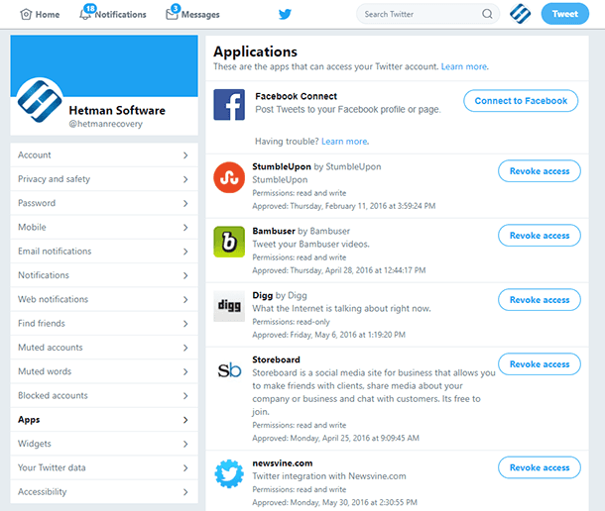Open Notifications settings in sidebar
The width and height of the screenshot is (605, 511).
pos(104,275)
